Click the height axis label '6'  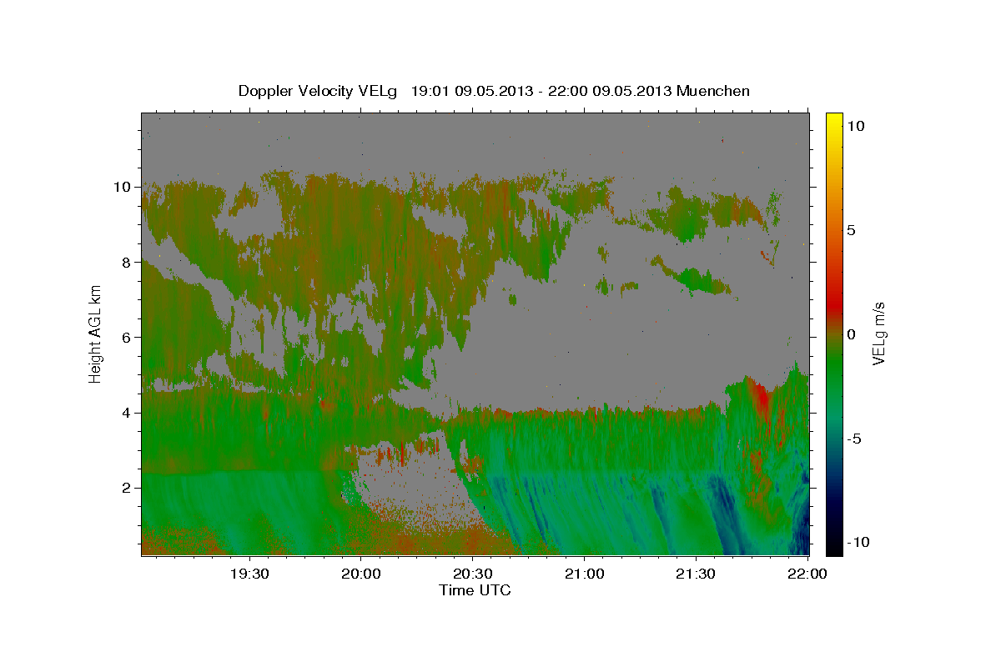(x=128, y=338)
